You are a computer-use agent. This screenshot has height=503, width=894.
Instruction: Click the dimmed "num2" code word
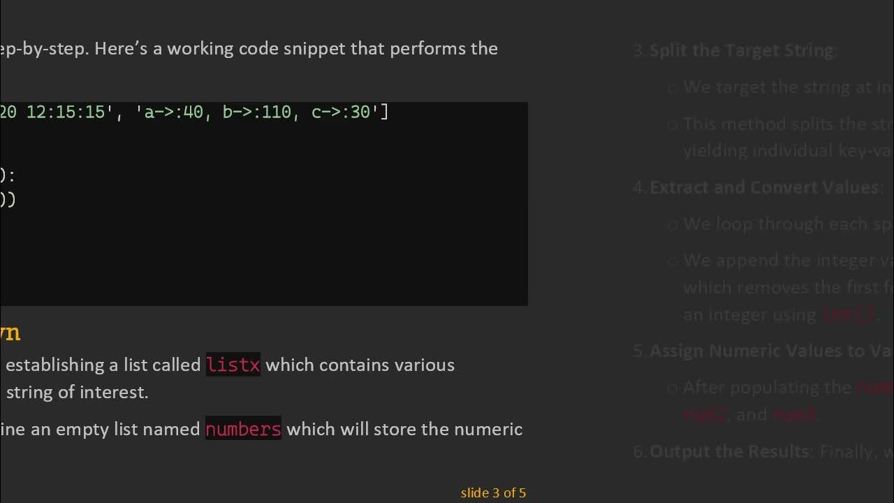pyautogui.click(x=704, y=415)
